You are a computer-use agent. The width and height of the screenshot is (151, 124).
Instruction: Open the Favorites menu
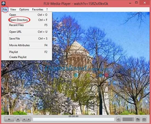point(38,9)
